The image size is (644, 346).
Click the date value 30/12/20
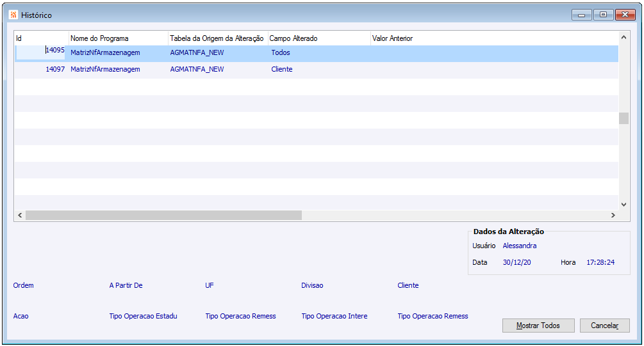[516, 262]
